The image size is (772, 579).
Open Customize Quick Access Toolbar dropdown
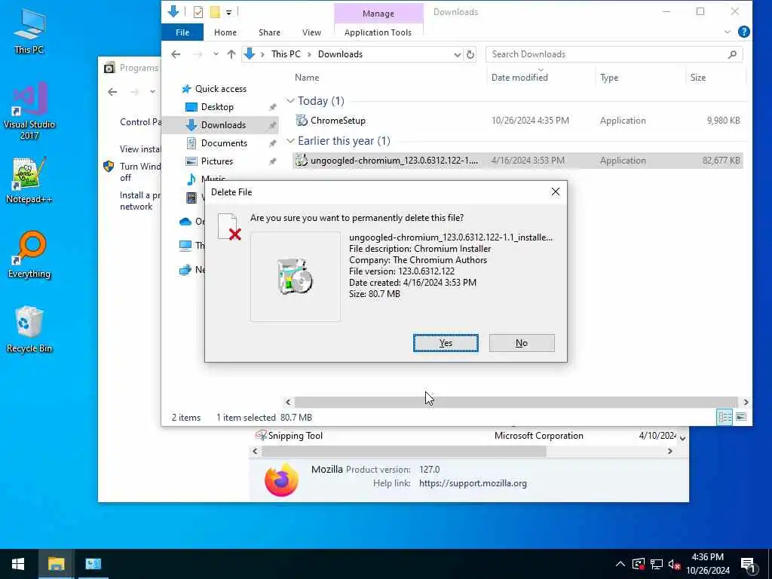[229, 12]
